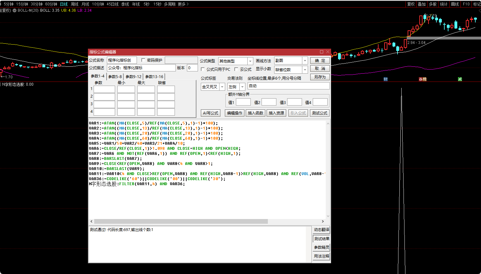
Task: Toggle the 云公式 checkbox
Action: [236, 69]
